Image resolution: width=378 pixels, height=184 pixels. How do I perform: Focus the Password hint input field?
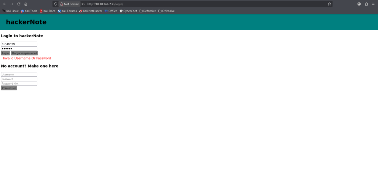(x=19, y=84)
